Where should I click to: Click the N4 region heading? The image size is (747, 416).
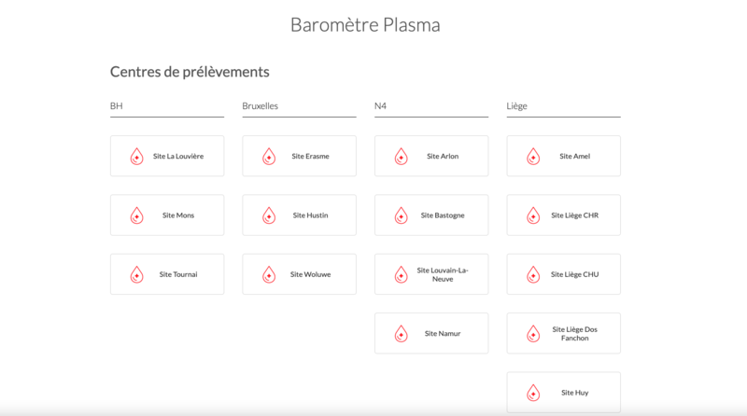[380, 105]
